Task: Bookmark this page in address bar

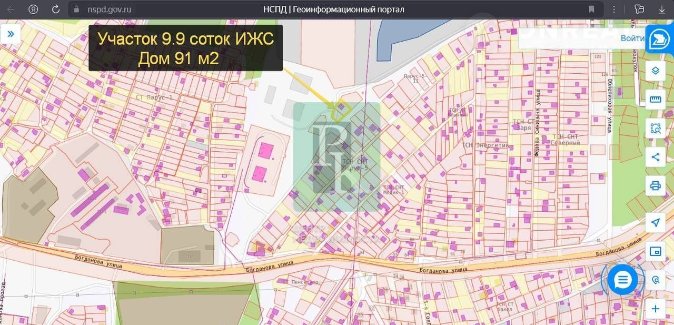Action: click(591, 9)
